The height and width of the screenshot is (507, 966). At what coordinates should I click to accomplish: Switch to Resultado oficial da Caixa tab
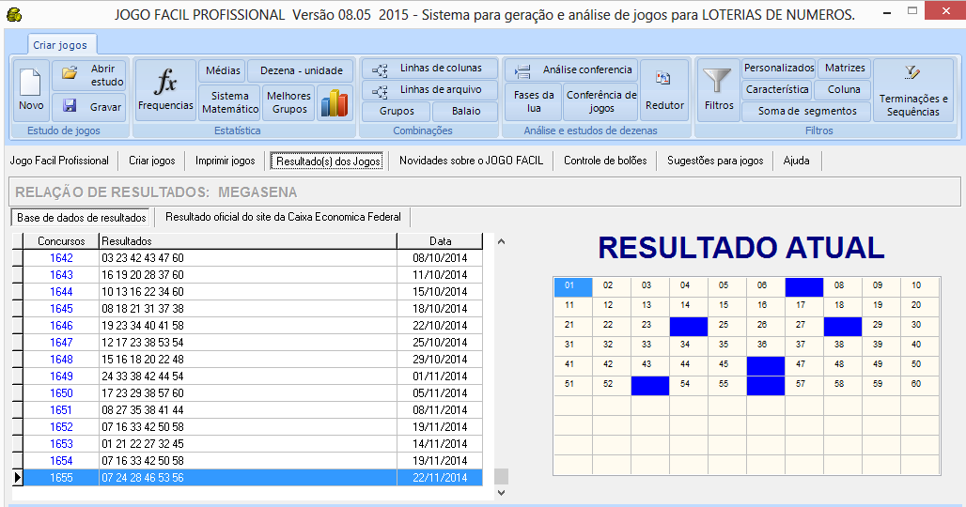tap(283, 217)
